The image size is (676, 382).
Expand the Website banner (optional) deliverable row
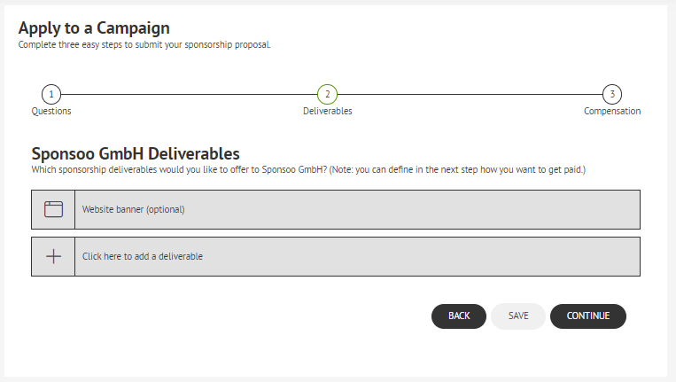[x=336, y=209]
